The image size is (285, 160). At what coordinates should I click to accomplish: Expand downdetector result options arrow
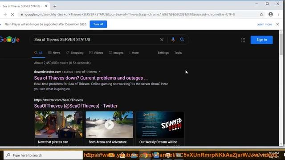point(100,72)
